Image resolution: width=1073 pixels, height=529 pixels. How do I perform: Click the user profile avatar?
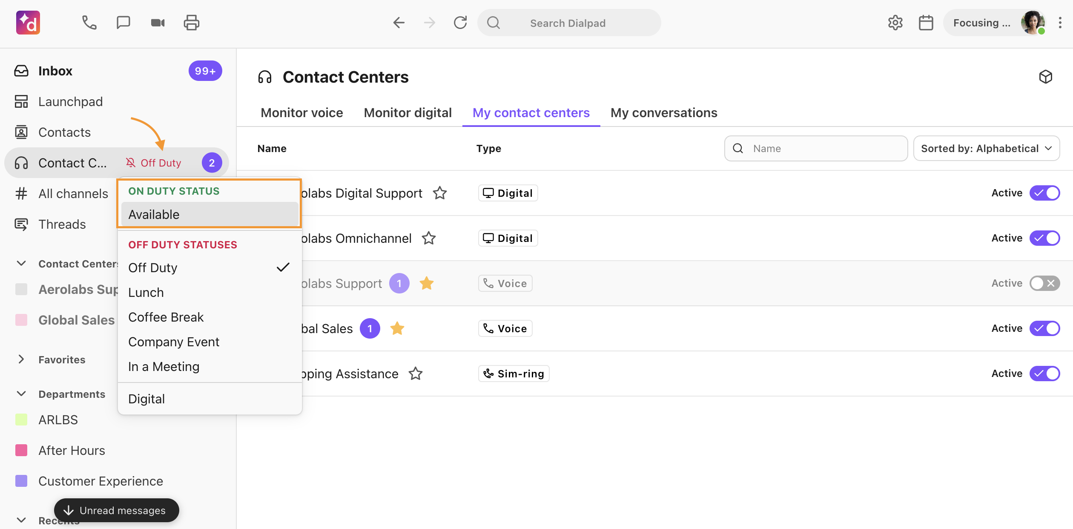tap(1033, 23)
